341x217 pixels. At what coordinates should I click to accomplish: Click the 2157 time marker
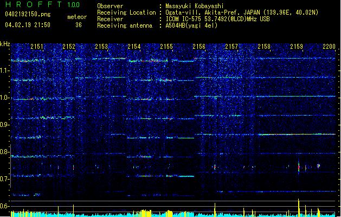(x=231, y=47)
